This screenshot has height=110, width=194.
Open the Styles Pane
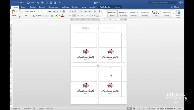coord(178,14)
